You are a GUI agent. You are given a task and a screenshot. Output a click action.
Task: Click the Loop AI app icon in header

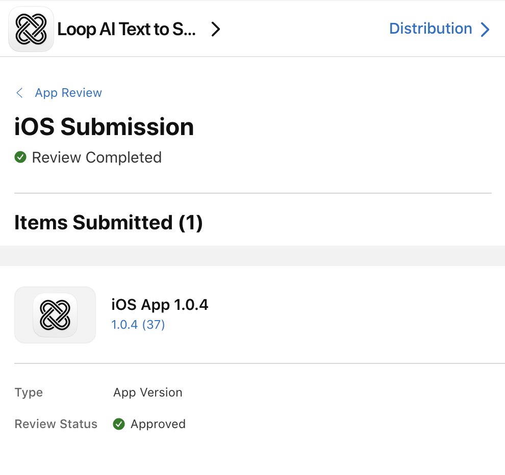click(x=31, y=29)
